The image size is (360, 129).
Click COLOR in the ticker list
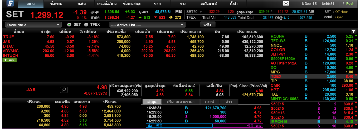pos(278,50)
